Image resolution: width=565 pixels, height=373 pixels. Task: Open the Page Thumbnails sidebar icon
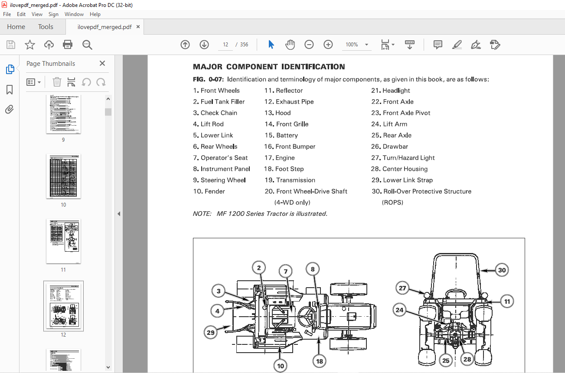(10, 69)
